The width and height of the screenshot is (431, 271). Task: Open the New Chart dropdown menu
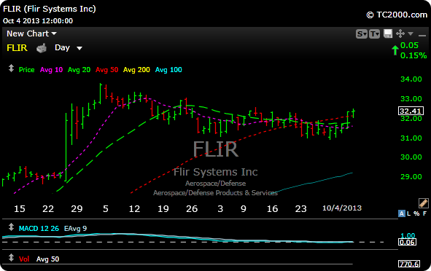click(x=31, y=34)
